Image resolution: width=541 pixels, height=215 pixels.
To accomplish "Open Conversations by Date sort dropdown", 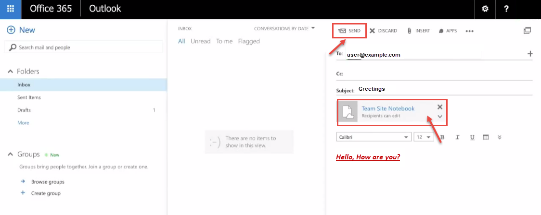I will [284, 28].
